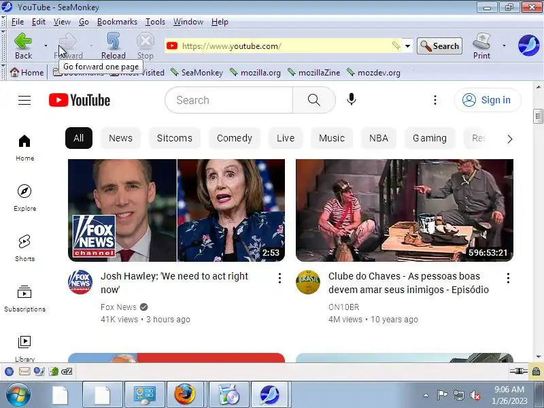Click the Sign in button
The image size is (544, 408).
[x=488, y=100]
